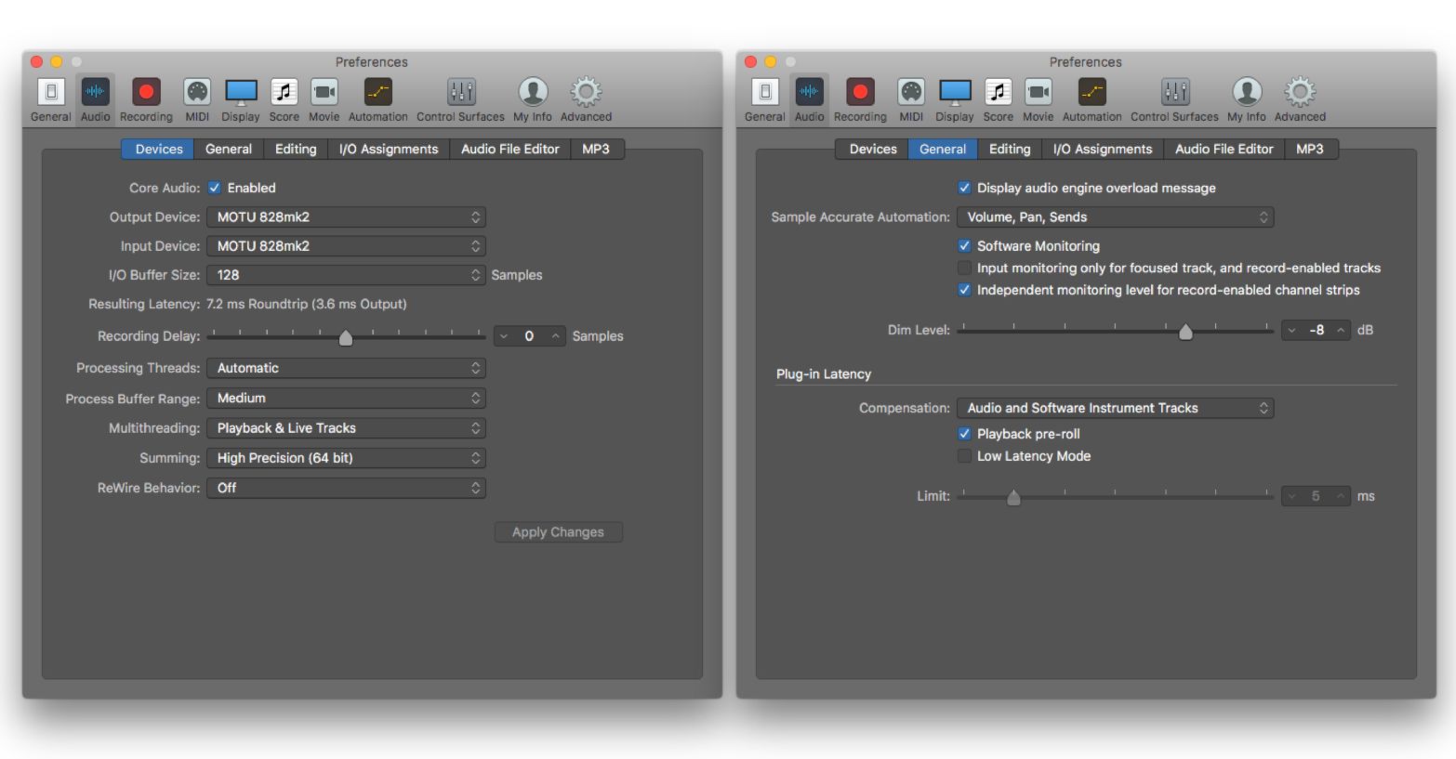Image resolution: width=1456 pixels, height=759 pixels.
Task: Open Display preferences icon in left window
Action: (241, 92)
